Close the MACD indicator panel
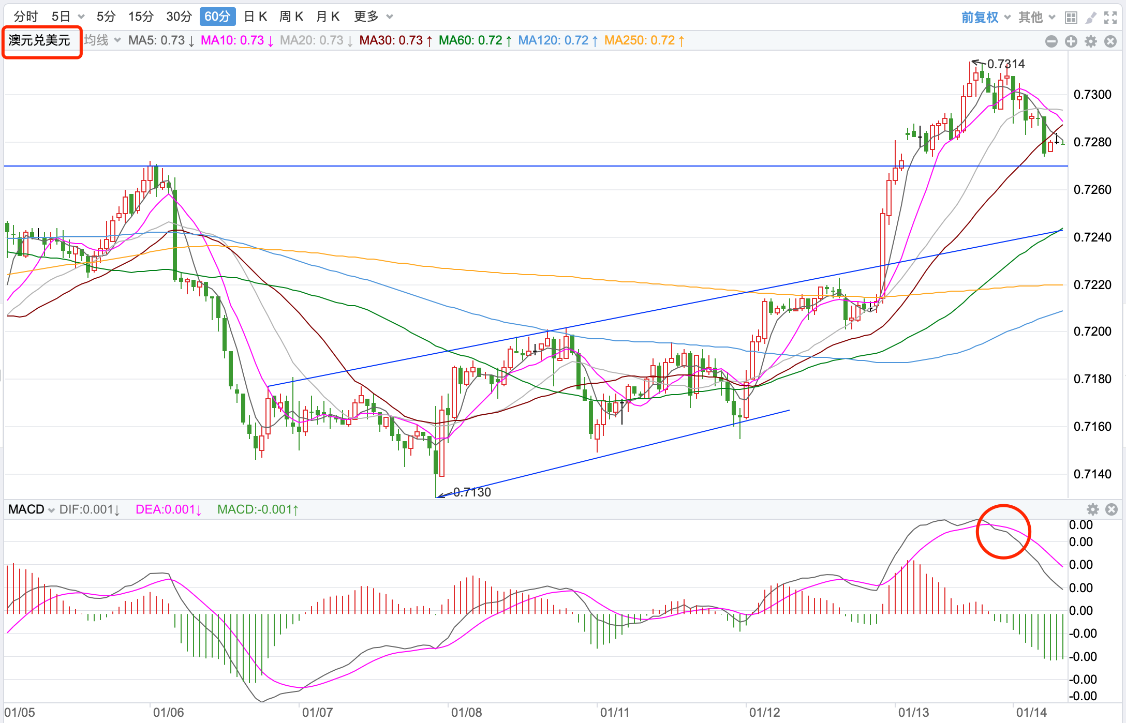The image size is (1126, 723). tap(1112, 509)
